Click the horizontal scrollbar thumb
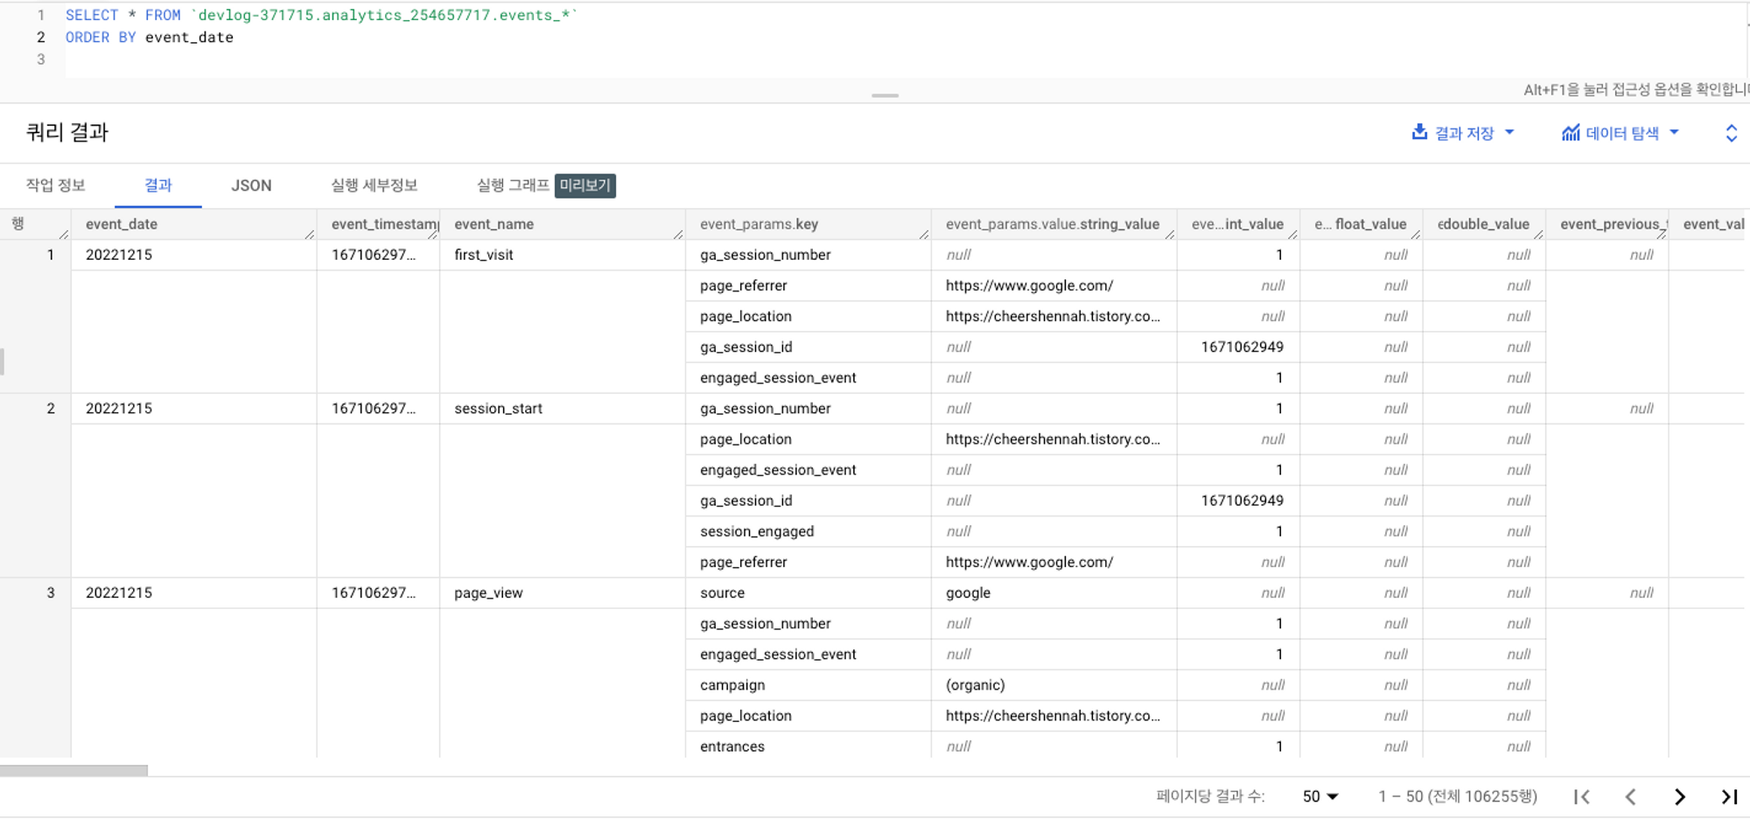 pos(73,771)
